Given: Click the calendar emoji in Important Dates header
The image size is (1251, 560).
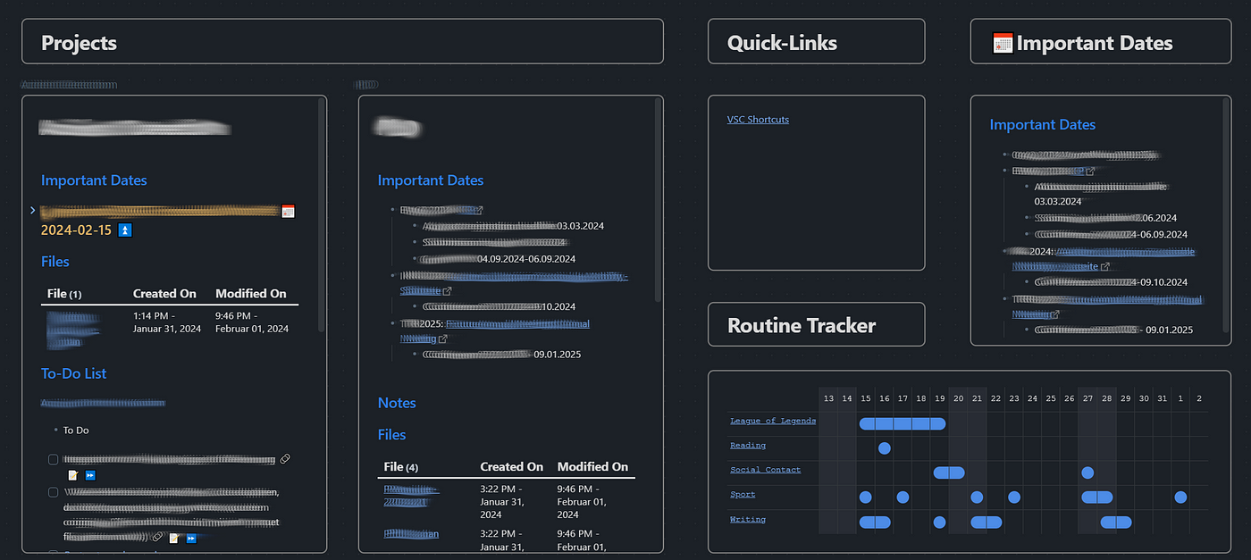Looking at the screenshot, I should pos(1003,43).
